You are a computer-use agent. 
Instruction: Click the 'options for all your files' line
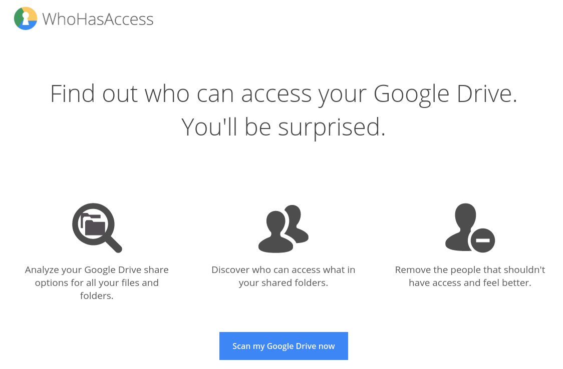tap(97, 283)
